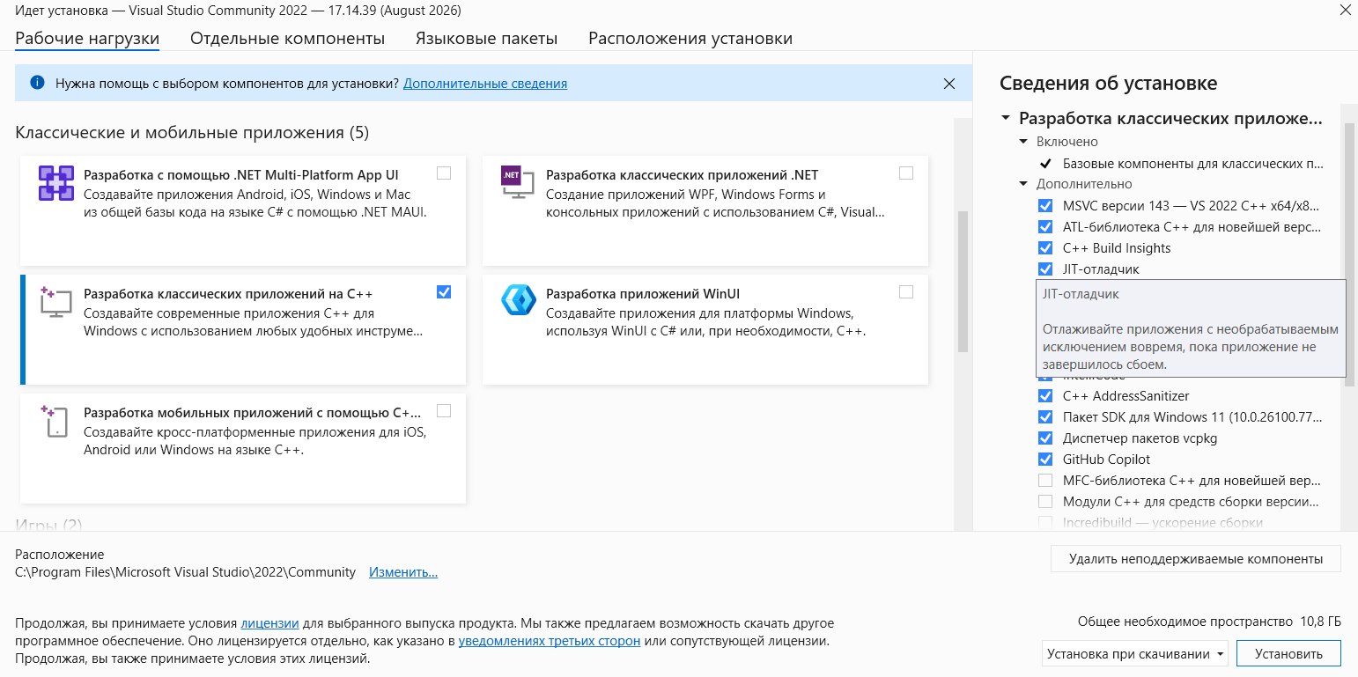
Task: Click the installation details panel scrollbar
Action: pos(1349,255)
